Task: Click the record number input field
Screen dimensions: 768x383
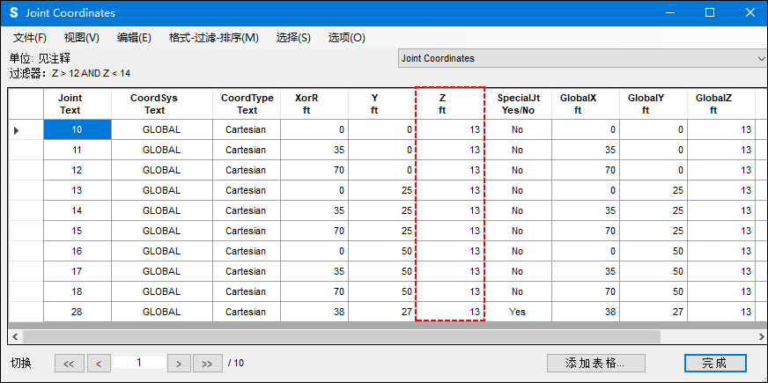Action: tap(138, 362)
